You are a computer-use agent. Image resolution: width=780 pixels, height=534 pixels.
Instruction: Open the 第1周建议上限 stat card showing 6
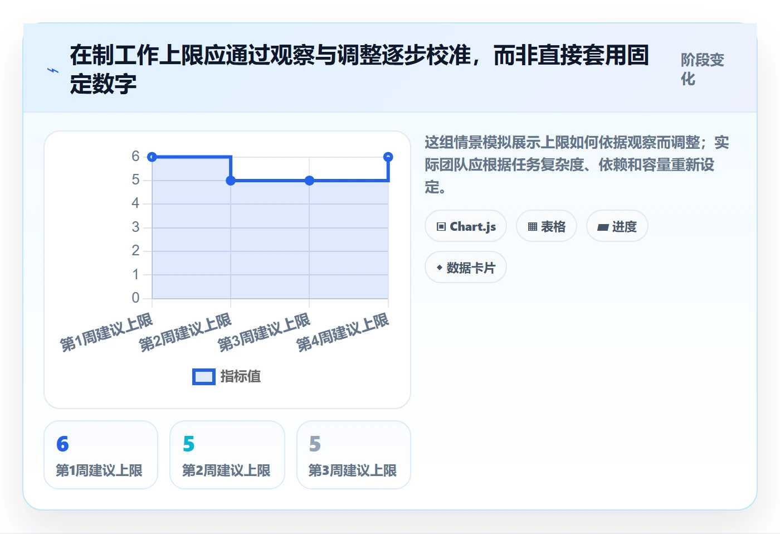101,455
